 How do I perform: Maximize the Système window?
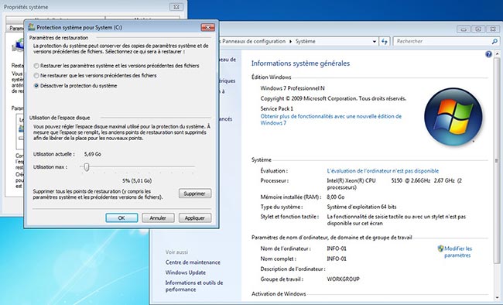tap(478, 29)
